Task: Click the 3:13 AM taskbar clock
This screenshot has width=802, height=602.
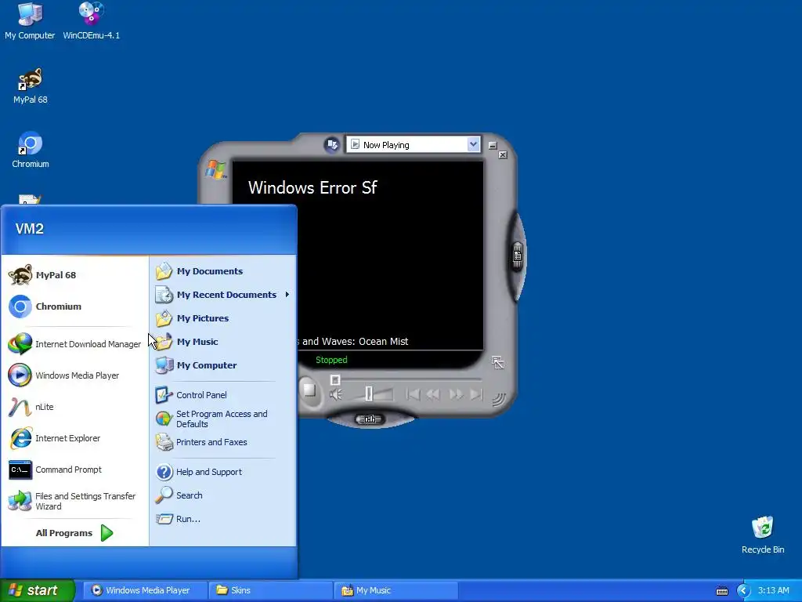Action: click(773, 590)
